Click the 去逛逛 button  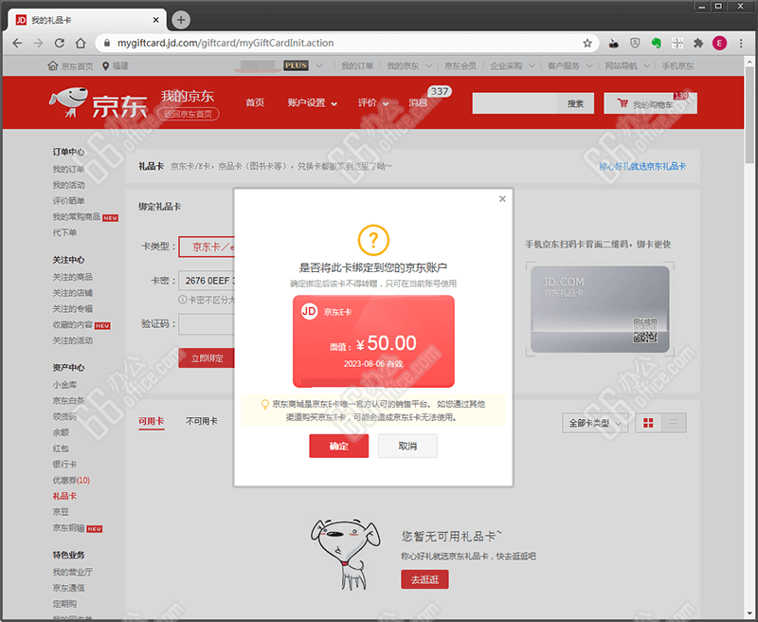point(424,579)
